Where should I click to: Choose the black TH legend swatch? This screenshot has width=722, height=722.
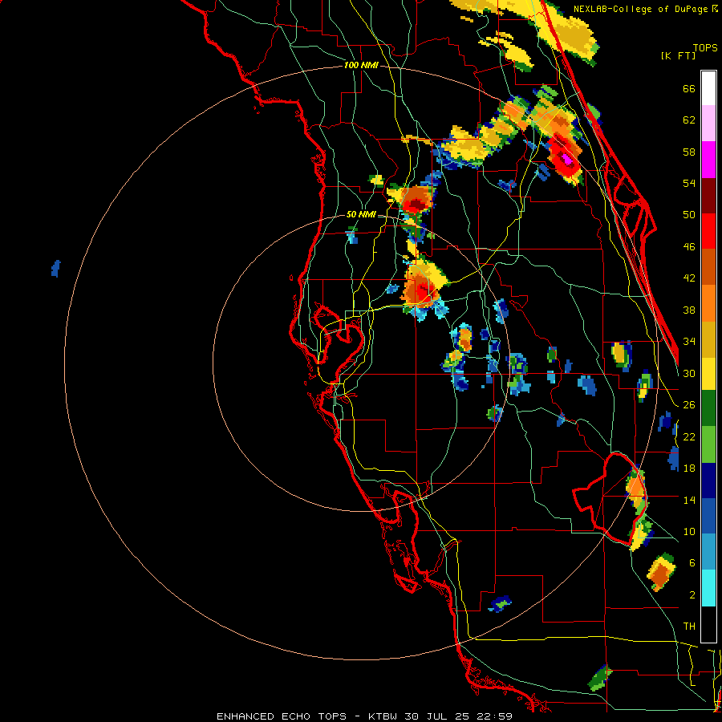708,624
